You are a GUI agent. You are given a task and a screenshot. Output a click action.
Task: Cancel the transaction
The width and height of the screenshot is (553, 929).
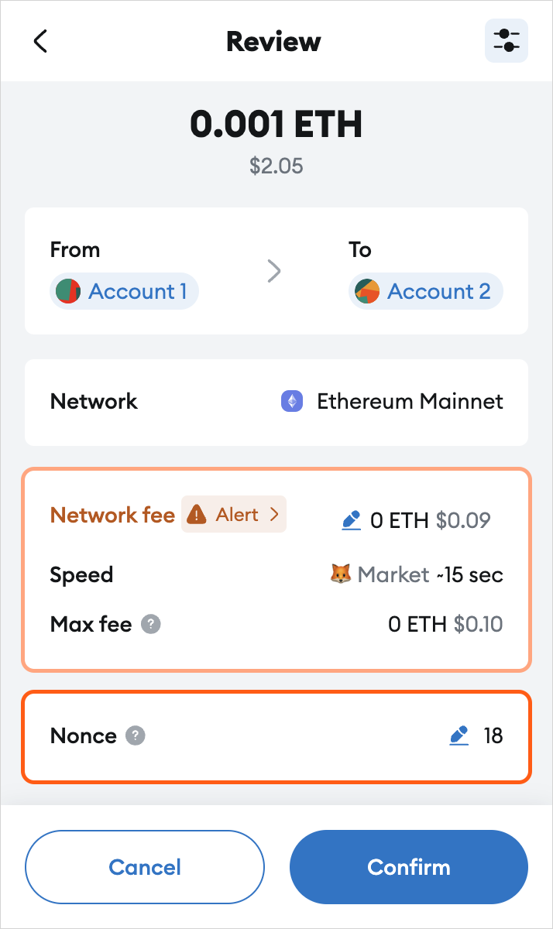145,867
